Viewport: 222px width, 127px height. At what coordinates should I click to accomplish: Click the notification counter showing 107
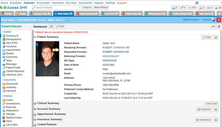pyautogui.click(x=192, y=8)
